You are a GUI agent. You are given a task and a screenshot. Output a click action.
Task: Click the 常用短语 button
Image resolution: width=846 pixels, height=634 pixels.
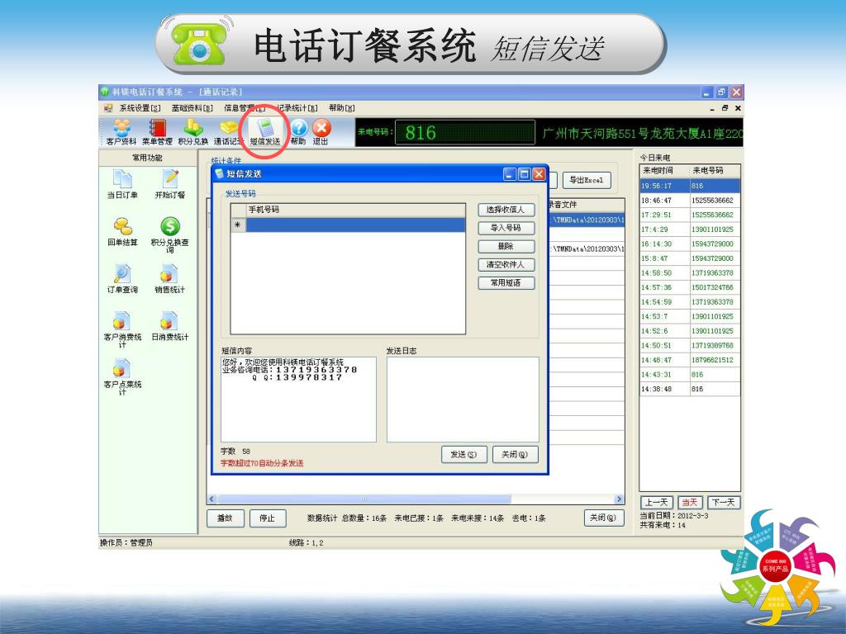(x=506, y=283)
